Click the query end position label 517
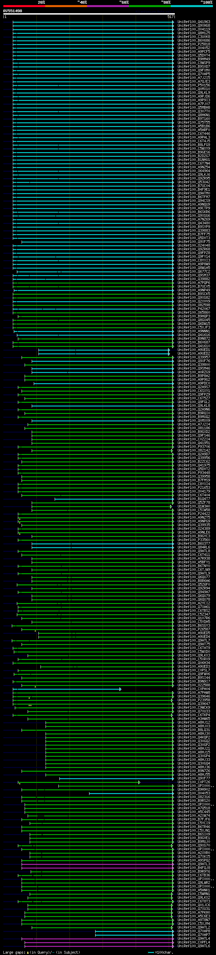The height and width of the screenshot is (955, 216). tap(170, 17)
